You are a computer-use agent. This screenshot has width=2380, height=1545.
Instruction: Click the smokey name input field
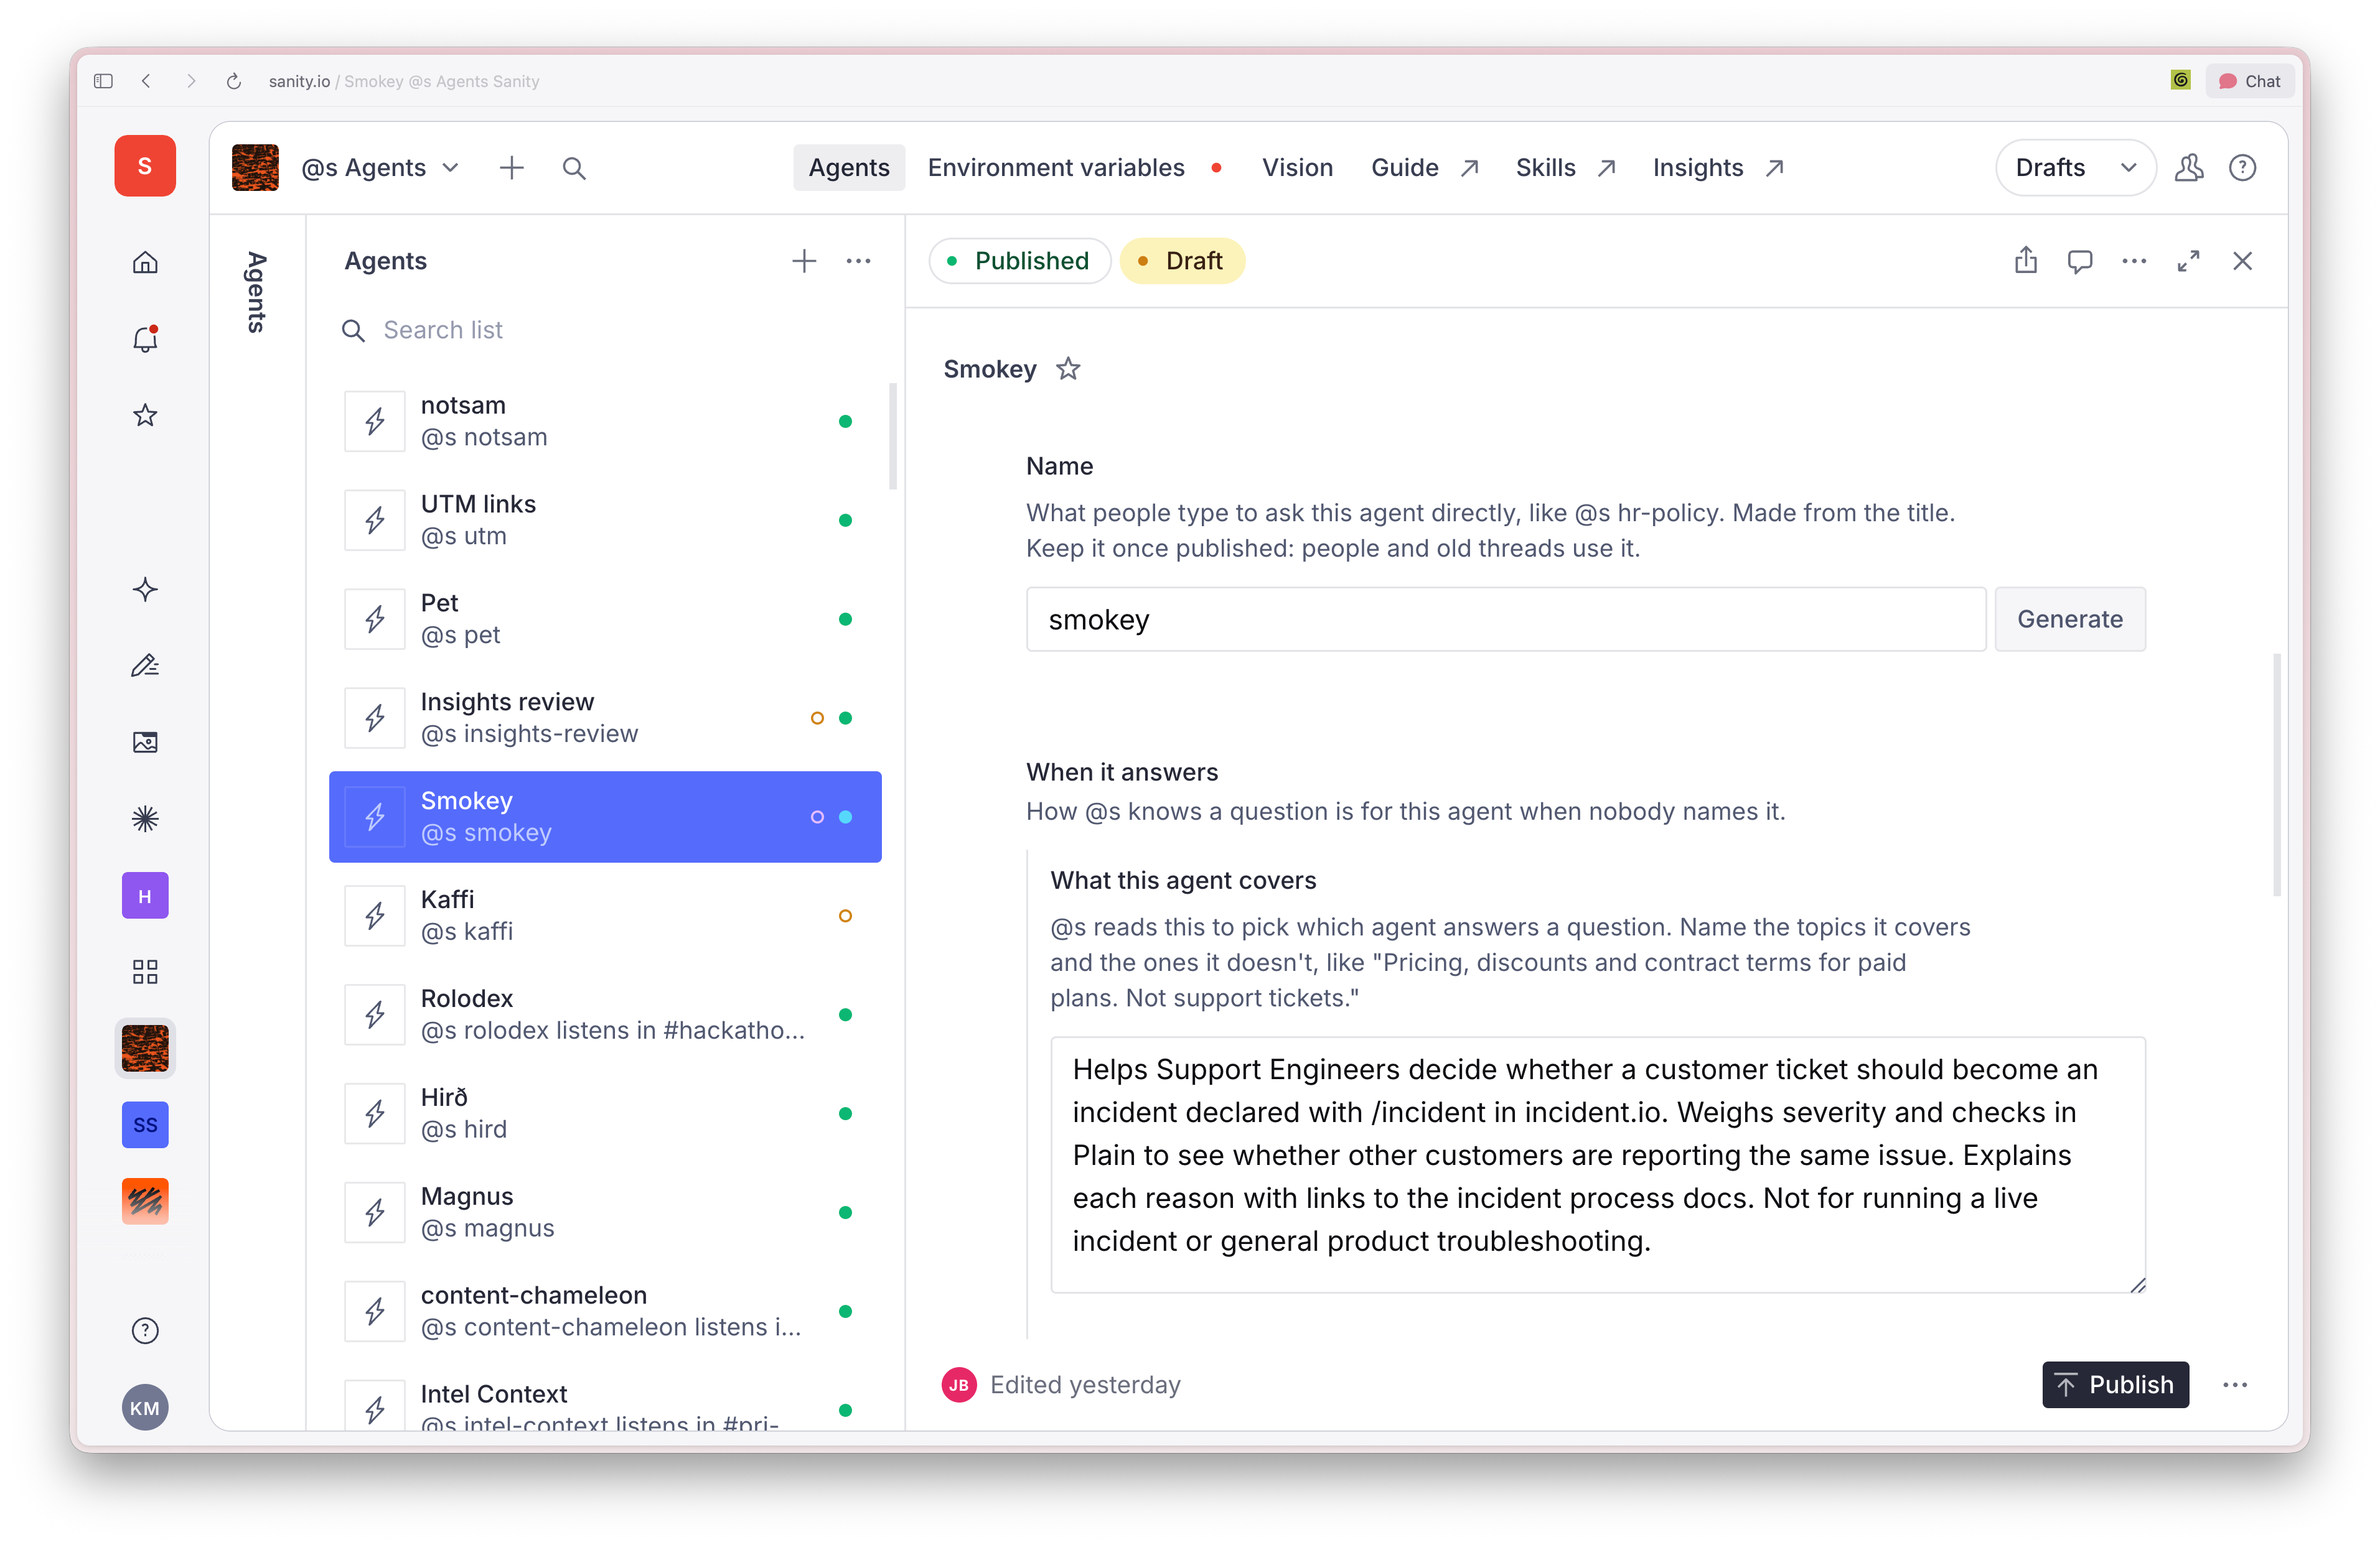point(1506,619)
